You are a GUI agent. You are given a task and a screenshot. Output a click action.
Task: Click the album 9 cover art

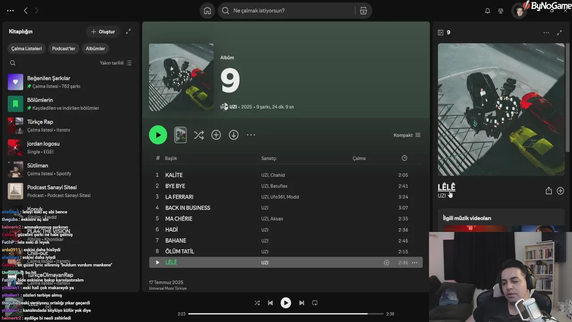click(x=181, y=77)
